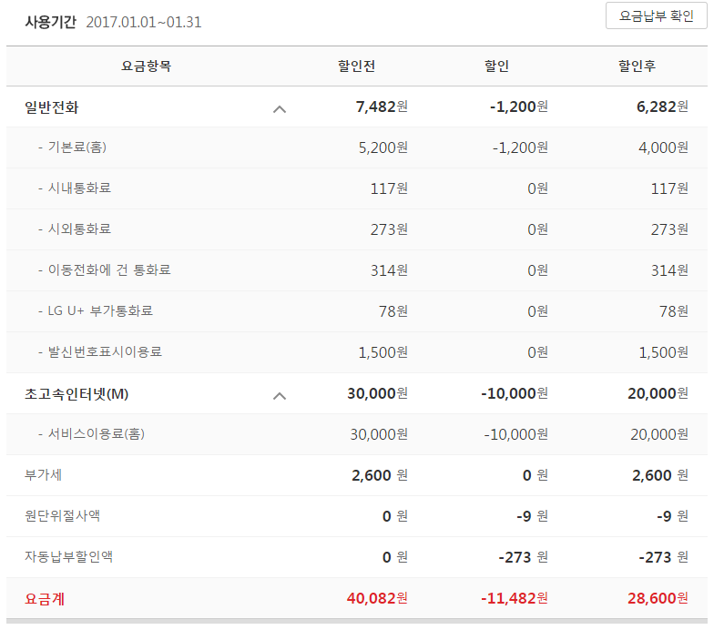Select the 사용기간 date range text
The image size is (714, 630).
pos(143,22)
